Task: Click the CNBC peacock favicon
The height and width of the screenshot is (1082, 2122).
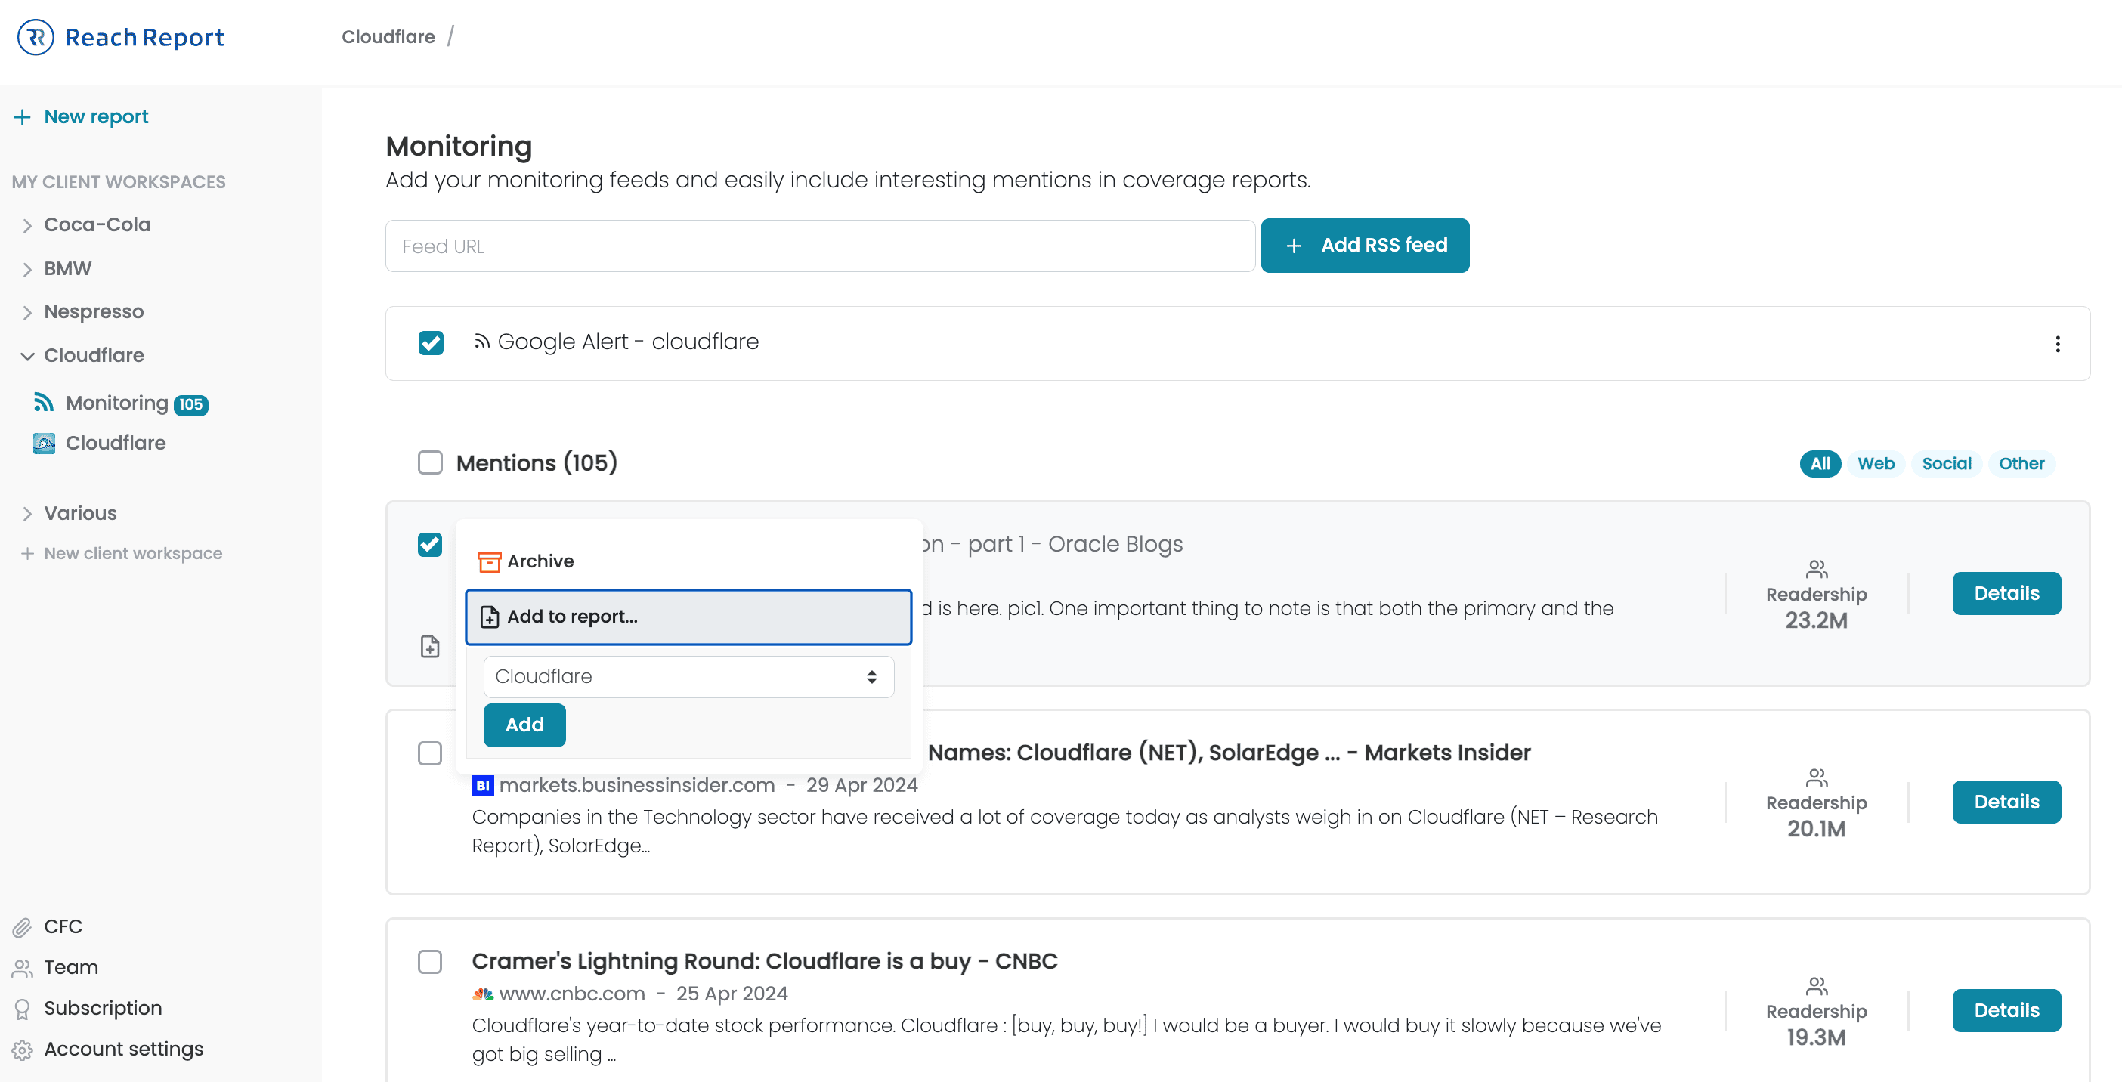Action: 483,994
